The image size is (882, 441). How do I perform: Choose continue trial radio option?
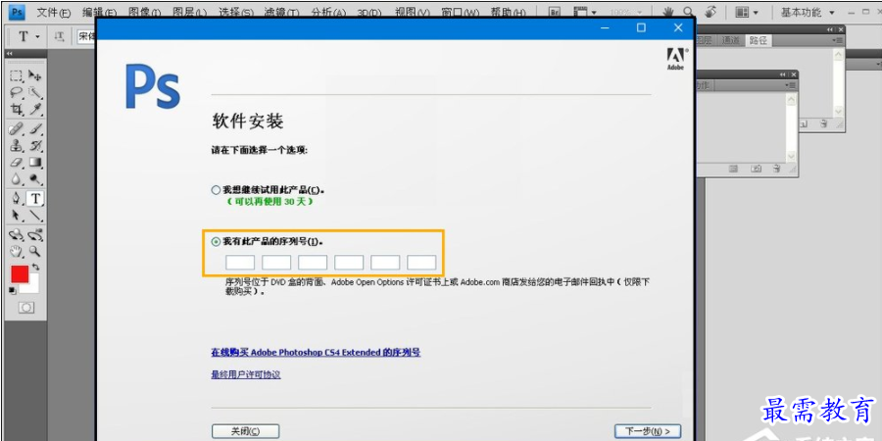click(216, 190)
